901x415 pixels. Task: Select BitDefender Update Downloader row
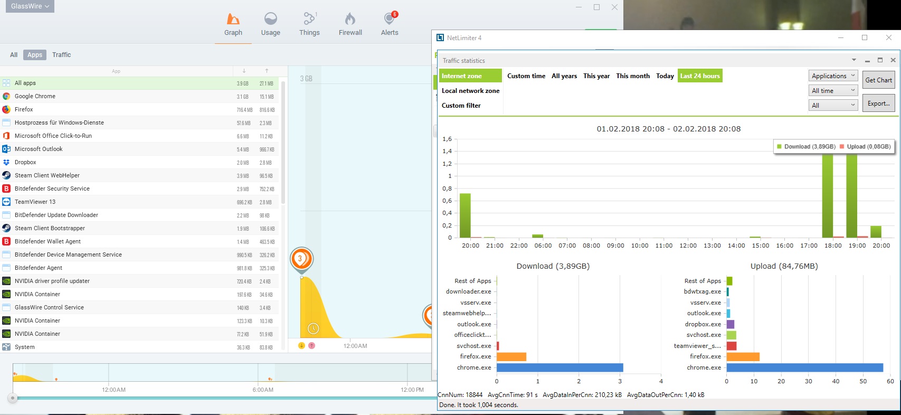pyautogui.click(x=139, y=215)
